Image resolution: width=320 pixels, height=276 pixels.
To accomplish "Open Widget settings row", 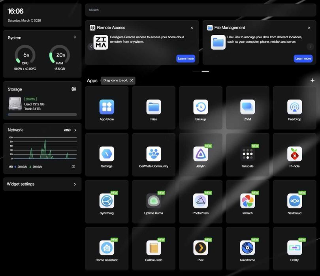I will coord(42,184).
